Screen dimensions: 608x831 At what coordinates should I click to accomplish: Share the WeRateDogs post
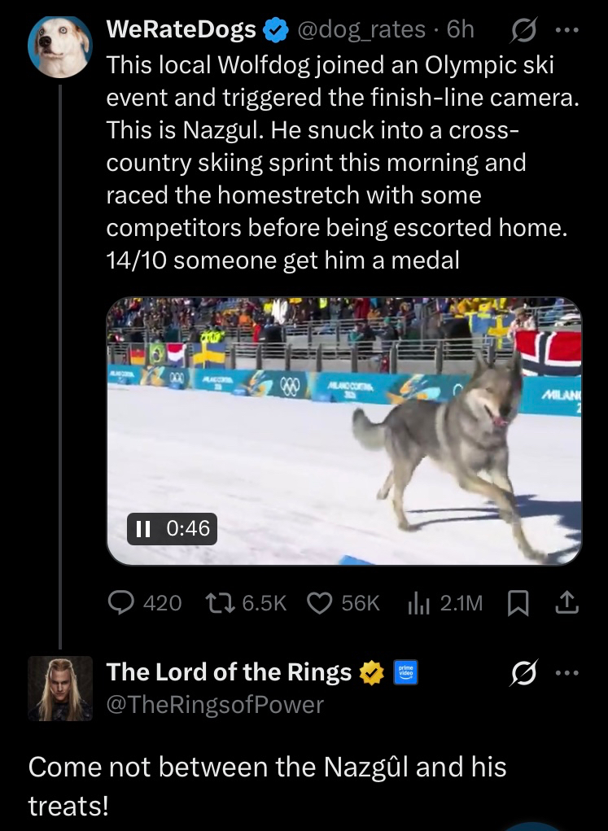point(566,602)
